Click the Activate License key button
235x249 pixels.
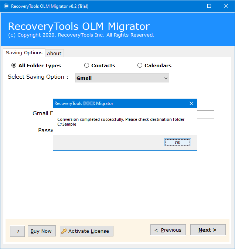tap(86, 231)
